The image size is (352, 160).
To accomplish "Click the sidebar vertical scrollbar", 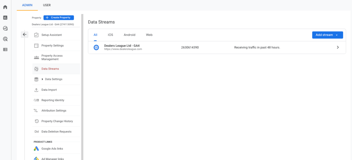I will click(x=82, y=87).
